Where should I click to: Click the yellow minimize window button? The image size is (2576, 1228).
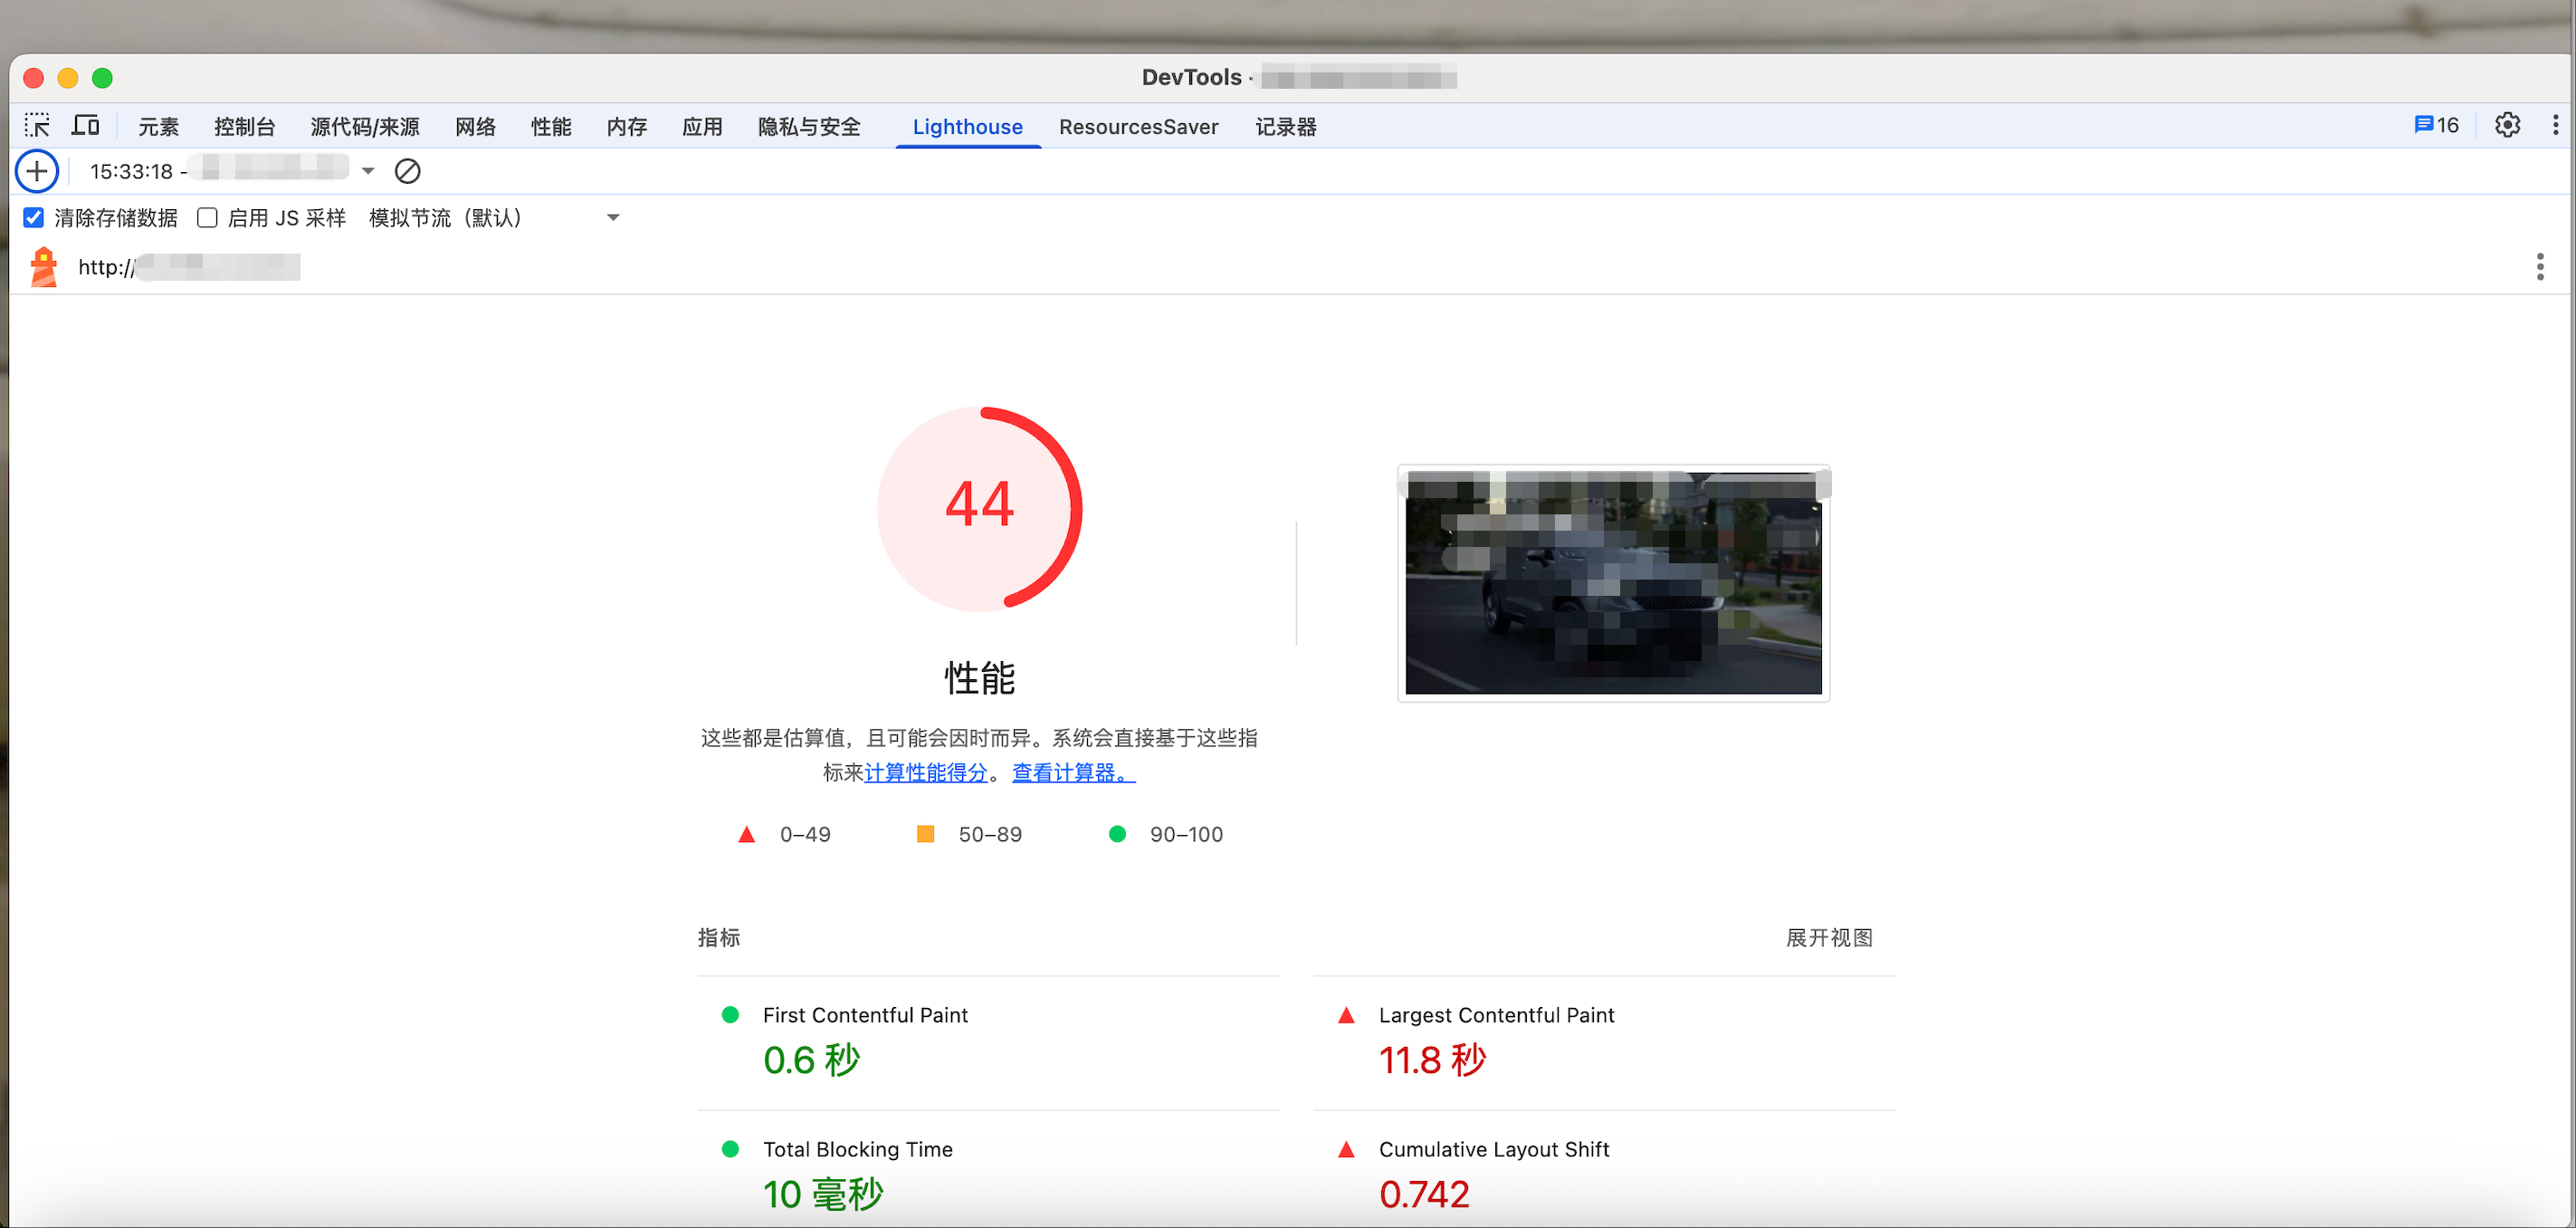click(x=68, y=77)
